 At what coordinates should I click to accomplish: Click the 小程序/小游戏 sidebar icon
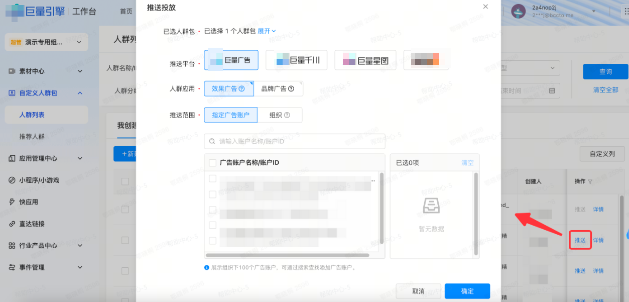point(12,180)
